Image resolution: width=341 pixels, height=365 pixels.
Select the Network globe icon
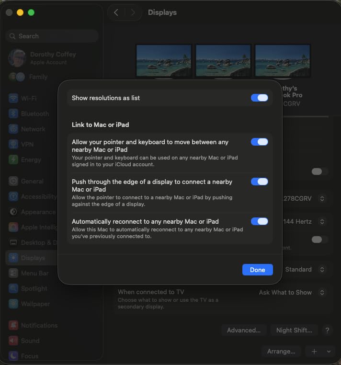[x=13, y=129]
